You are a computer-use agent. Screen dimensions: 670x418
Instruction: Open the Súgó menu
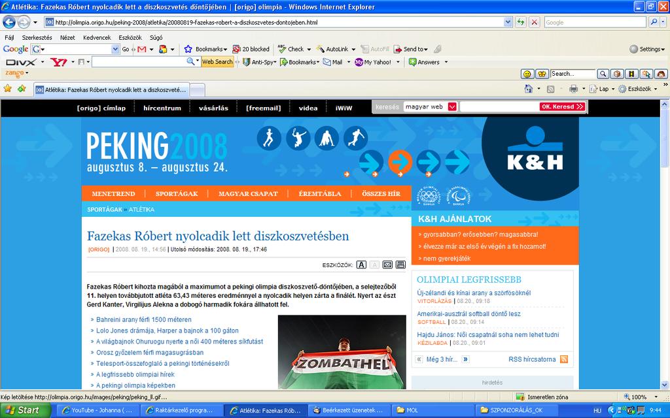pos(156,37)
